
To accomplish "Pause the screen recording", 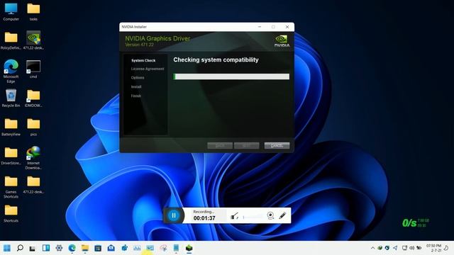I will tap(174, 215).
